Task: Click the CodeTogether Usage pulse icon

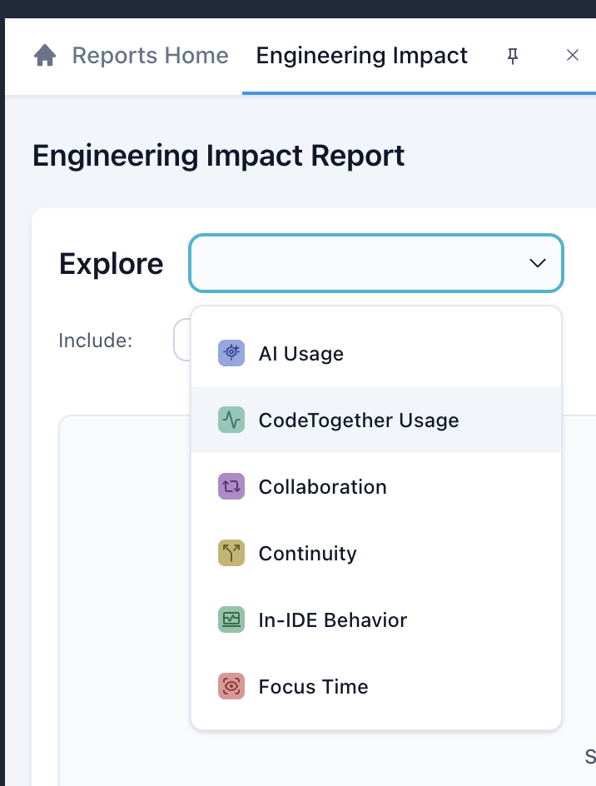Action: [x=231, y=420]
